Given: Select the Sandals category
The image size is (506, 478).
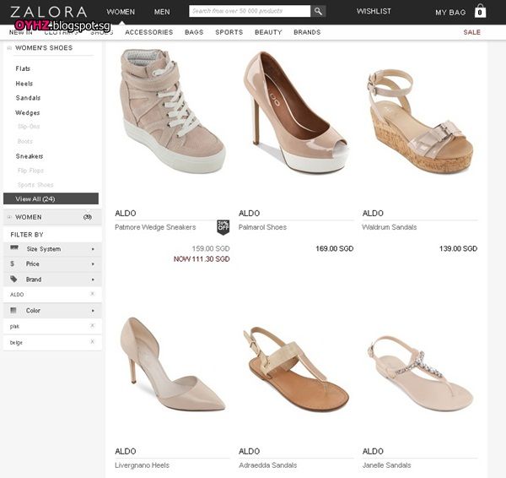Looking at the screenshot, I should [x=28, y=98].
